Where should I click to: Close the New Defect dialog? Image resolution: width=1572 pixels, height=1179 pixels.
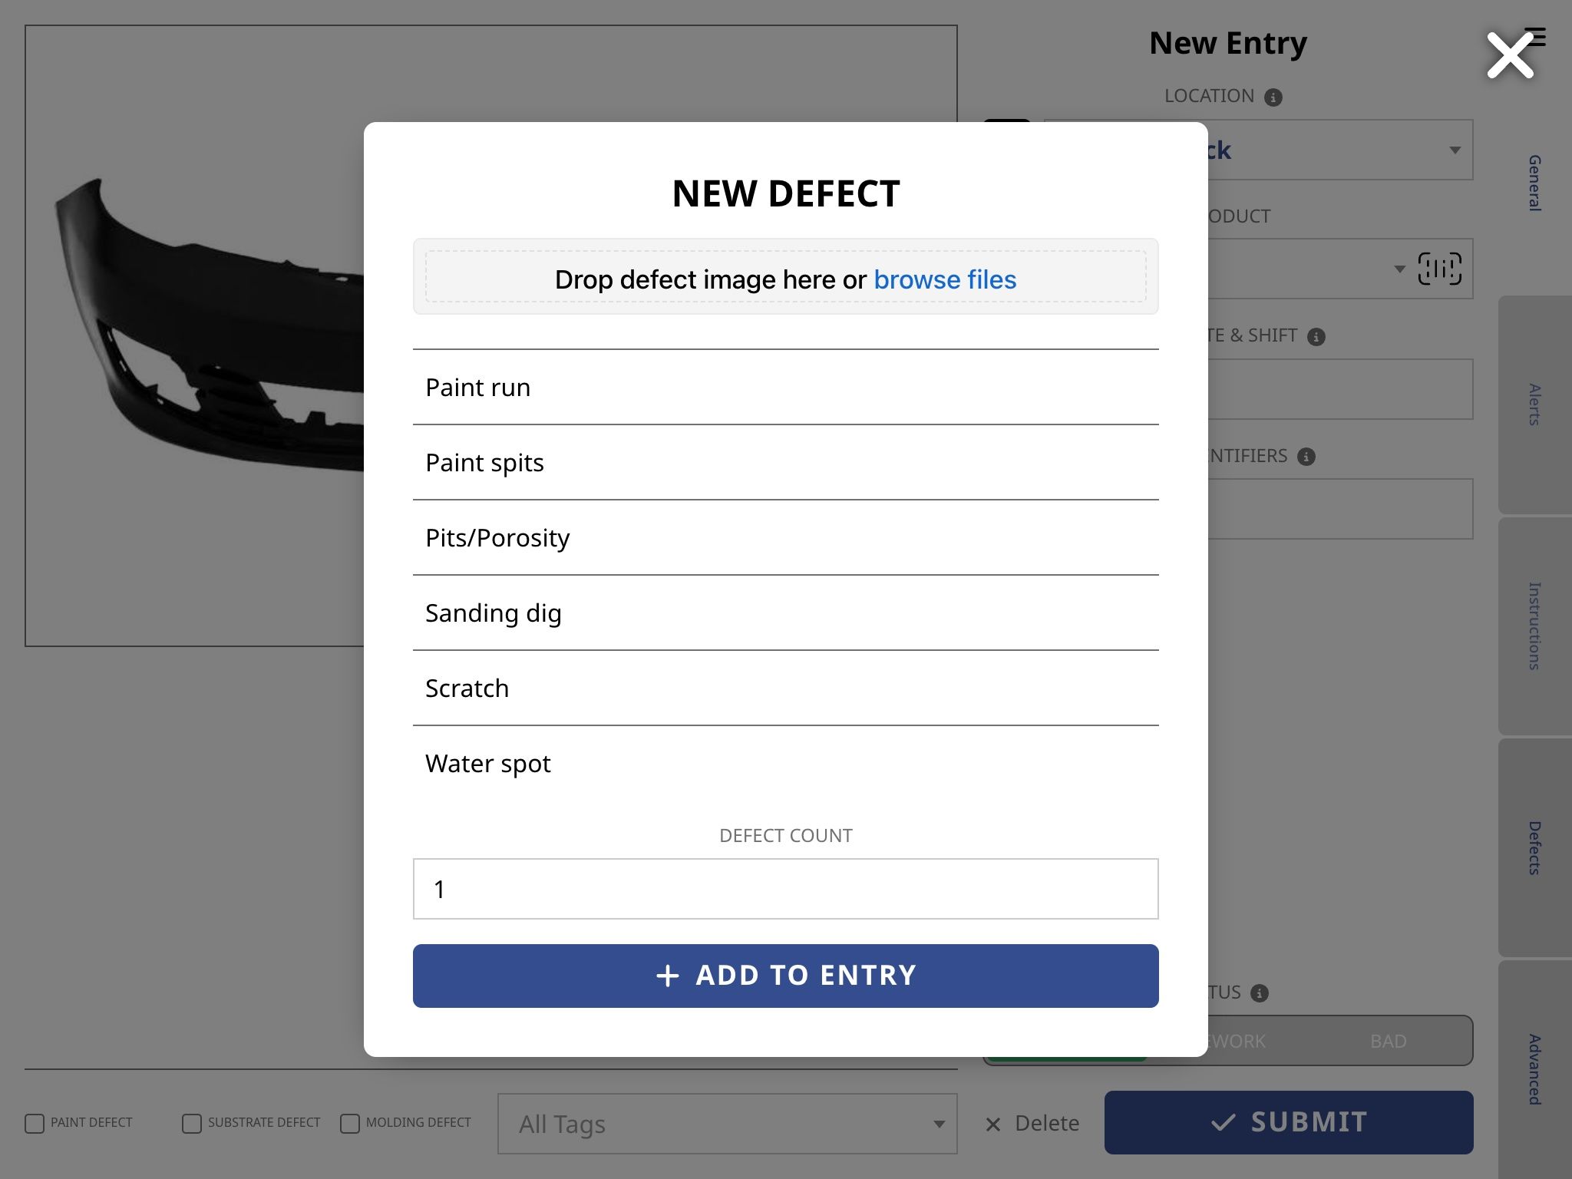pyautogui.click(x=1509, y=55)
